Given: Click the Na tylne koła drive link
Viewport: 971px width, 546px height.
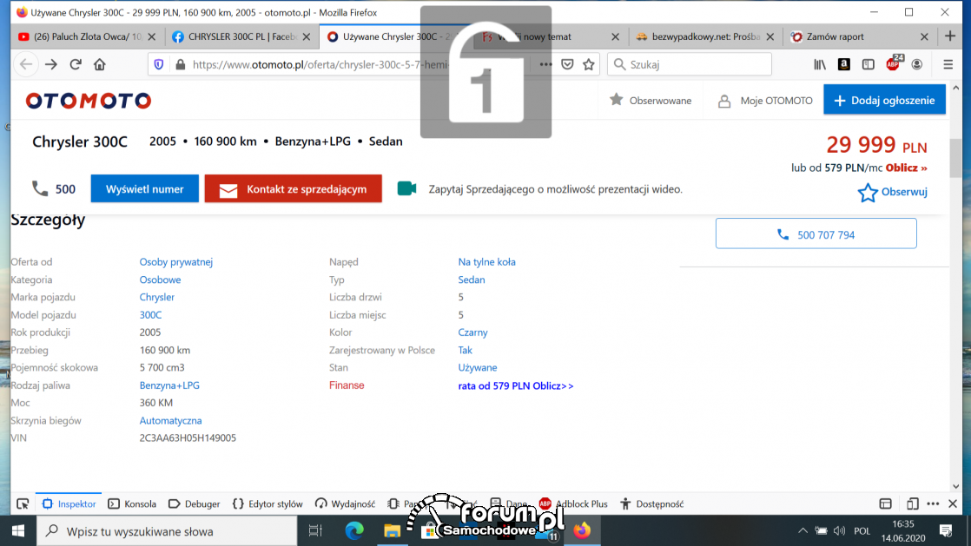Looking at the screenshot, I should pyautogui.click(x=486, y=262).
